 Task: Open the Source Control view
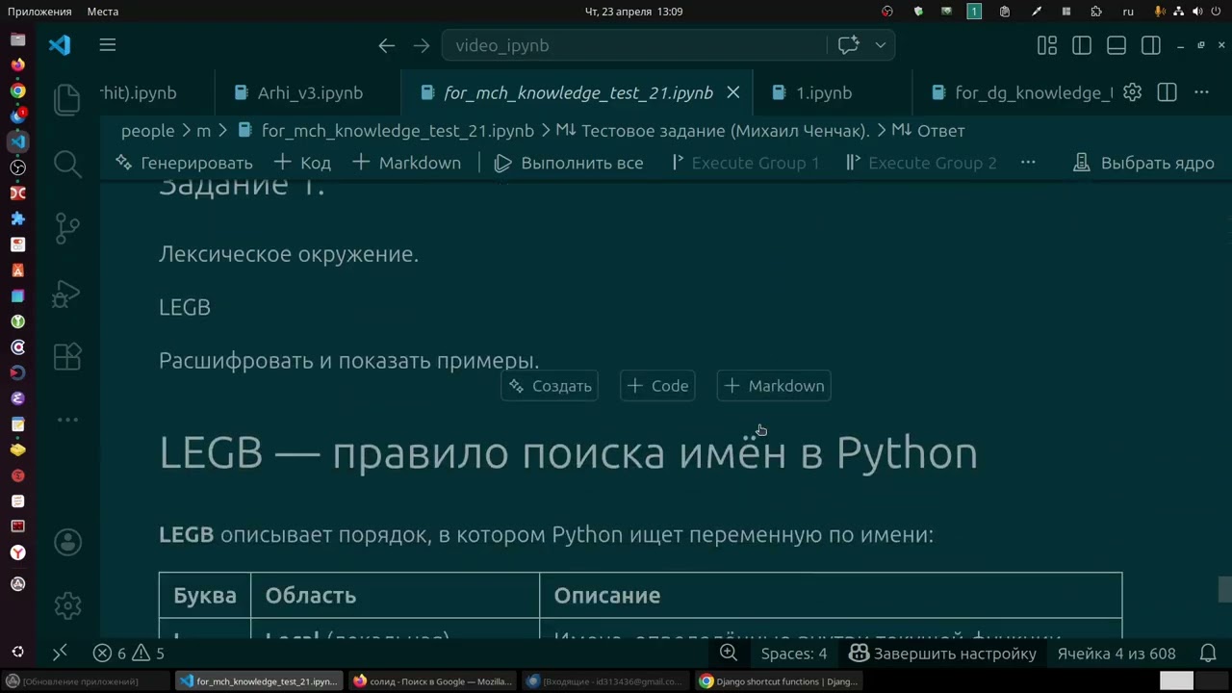pyautogui.click(x=67, y=228)
